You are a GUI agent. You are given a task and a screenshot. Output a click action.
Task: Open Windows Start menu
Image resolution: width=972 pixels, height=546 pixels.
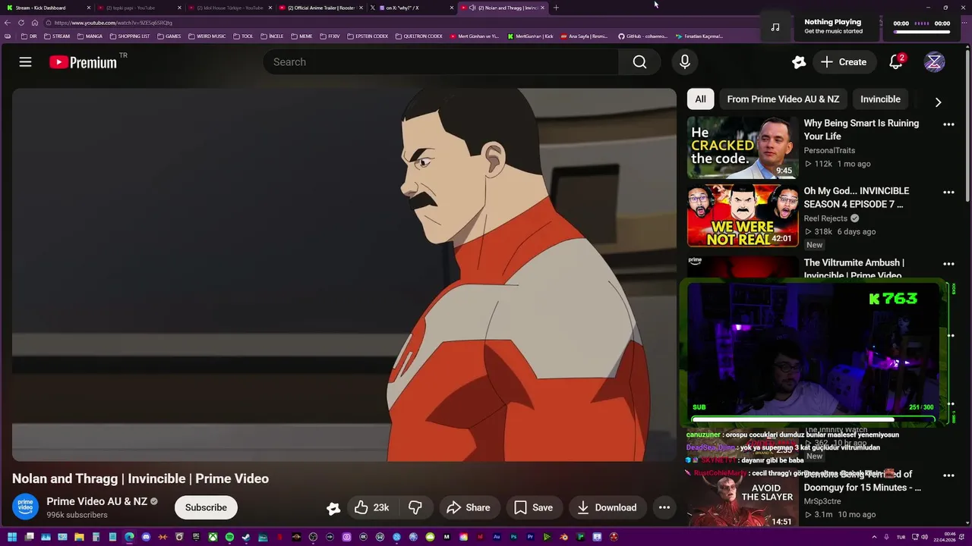(12, 537)
